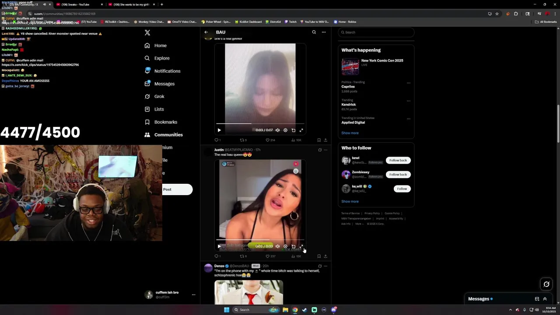Open Windows Start menu on taskbar
This screenshot has height=315, width=560.
click(x=227, y=310)
